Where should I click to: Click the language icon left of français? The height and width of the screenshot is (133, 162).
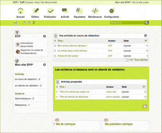pos(22,2)
